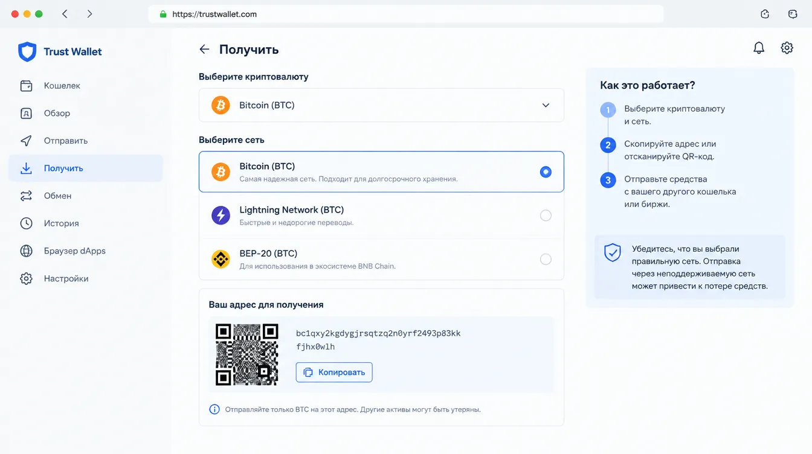Open the Настройки menu label
The width and height of the screenshot is (812, 454).
pos(66,279)
